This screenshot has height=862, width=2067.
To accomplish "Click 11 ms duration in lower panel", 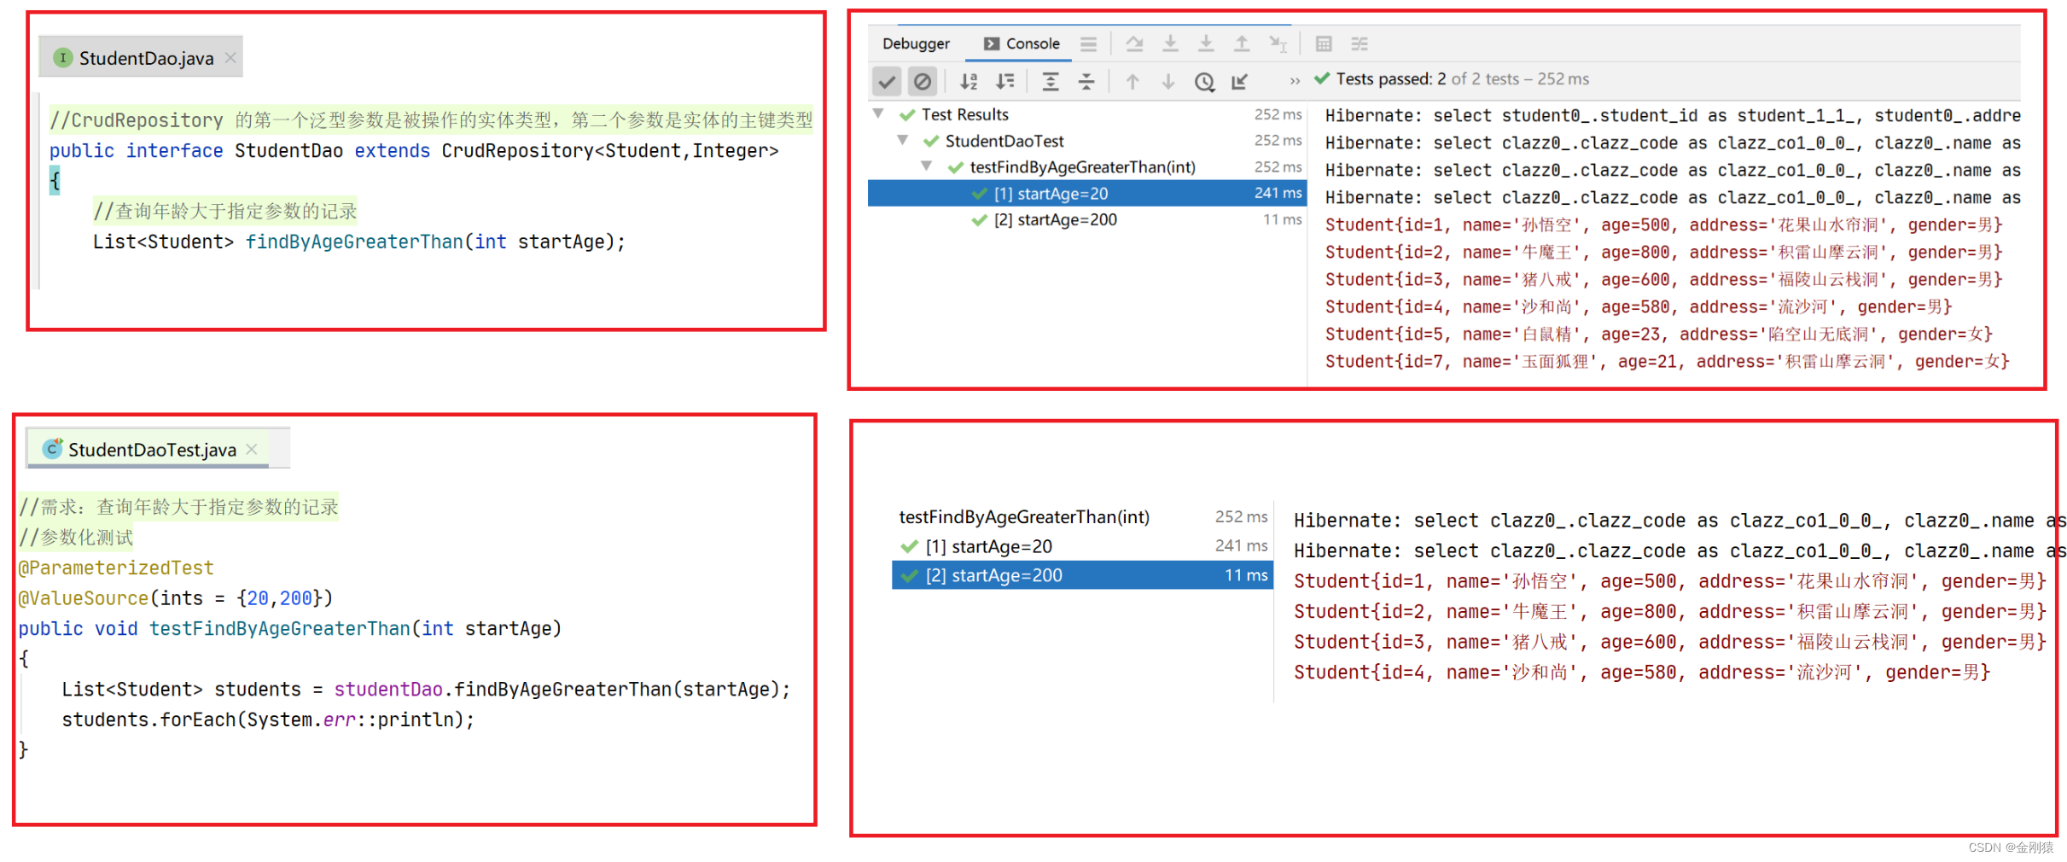I will point(1246,575).
